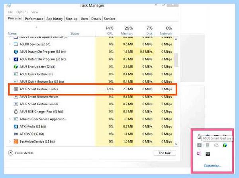This screenshot has width=239, height=178.
Task: Click the purple tray icon
Action: 199,153
